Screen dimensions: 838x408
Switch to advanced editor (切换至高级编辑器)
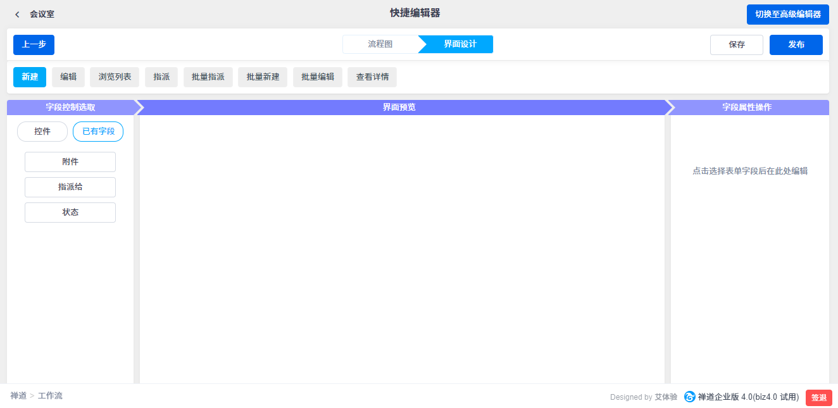click(787, 15)
